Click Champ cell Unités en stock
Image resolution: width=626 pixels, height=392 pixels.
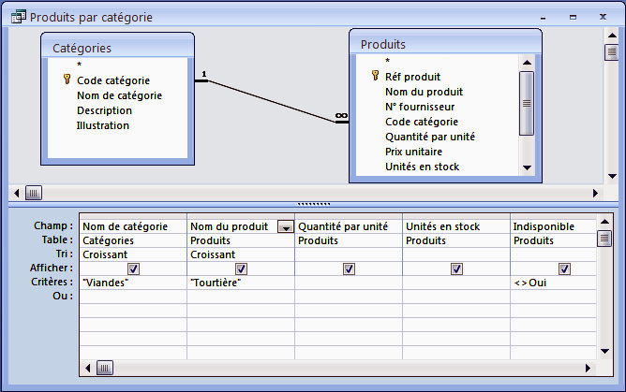[x=456, y=226]
